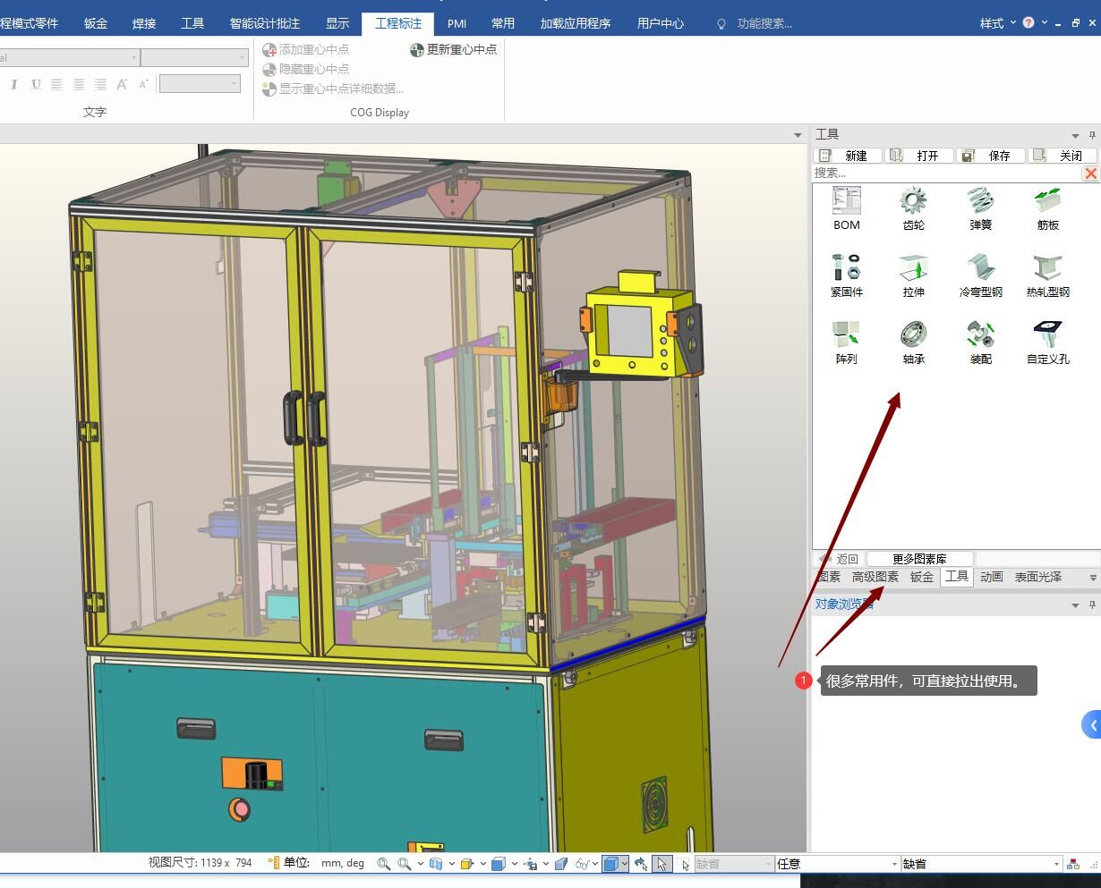The image size is (1101, 888).
Task: Click the 新建 button in tools panel
Action: pyautogui.click(x=848, y=156)
